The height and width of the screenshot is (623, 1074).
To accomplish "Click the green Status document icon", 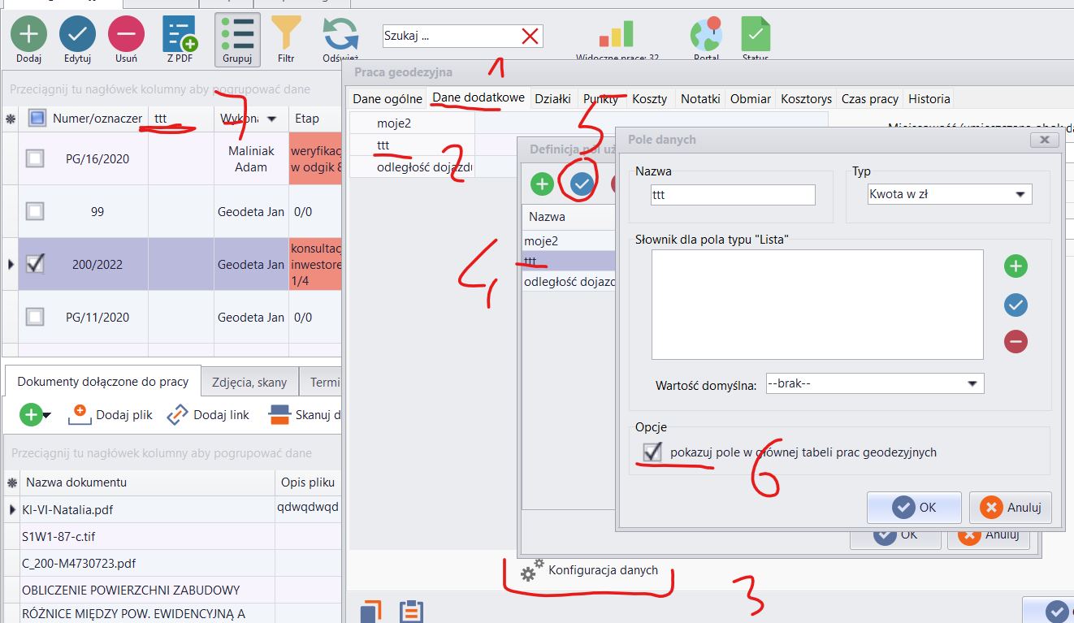I will [x=756, y=33].
